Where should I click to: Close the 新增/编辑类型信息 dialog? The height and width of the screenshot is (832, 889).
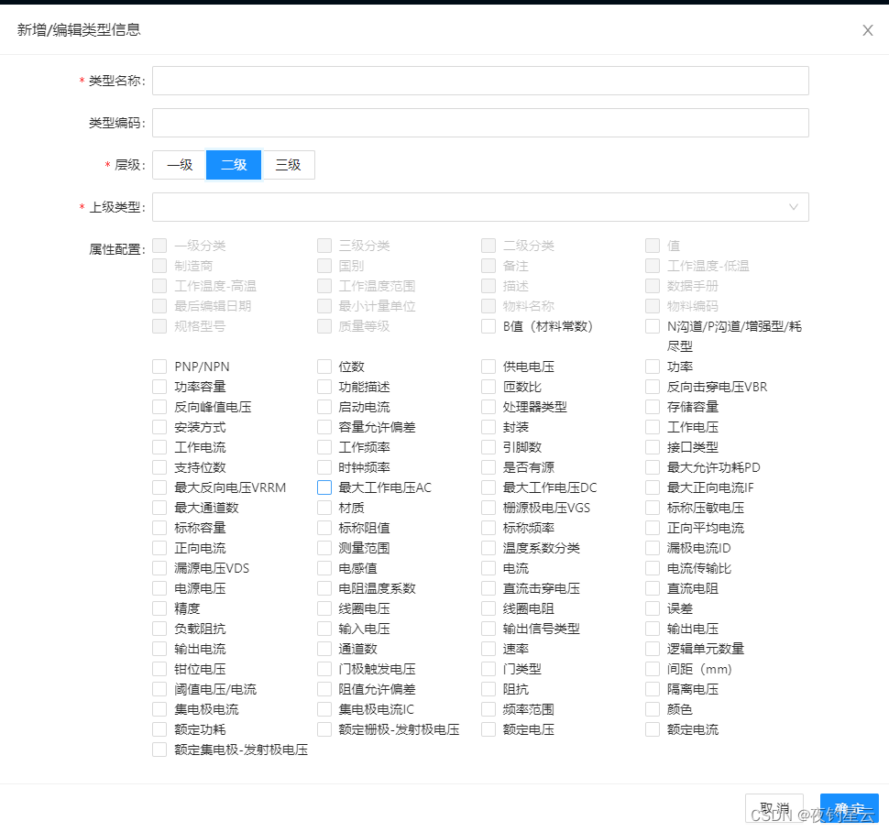point(867,29)
